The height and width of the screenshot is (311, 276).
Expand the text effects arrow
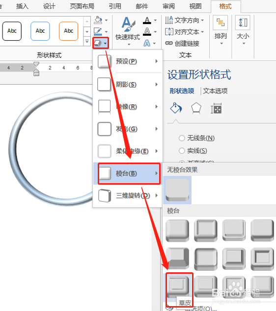[x=155, y=43]
